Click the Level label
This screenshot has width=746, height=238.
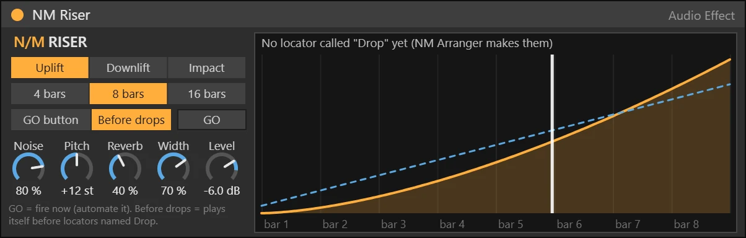tap(222, 146)
